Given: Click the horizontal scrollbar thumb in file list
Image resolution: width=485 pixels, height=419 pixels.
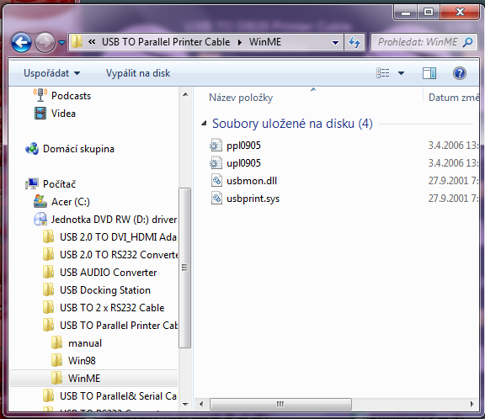Looking at the screenshot, I should pyautogui.click(x=280, y=404).
